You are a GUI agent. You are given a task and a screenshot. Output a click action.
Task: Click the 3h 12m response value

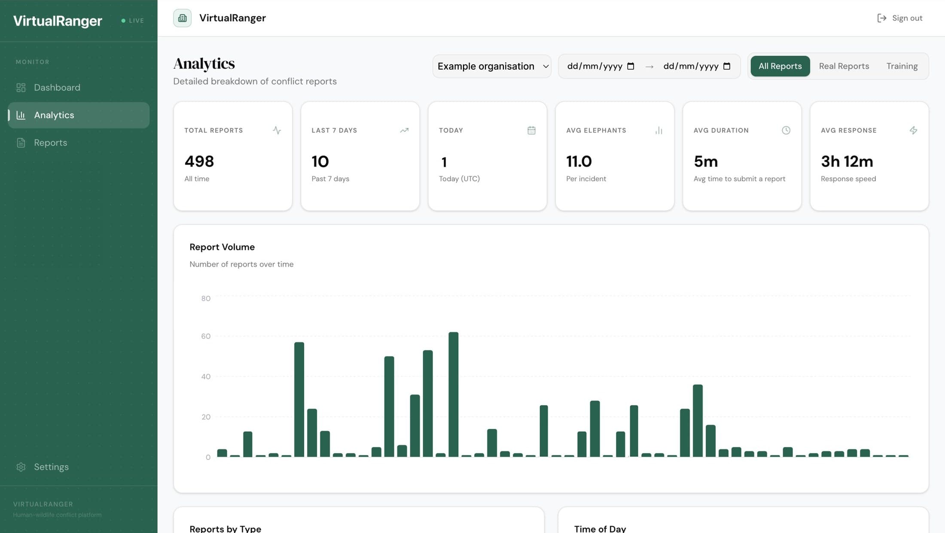click(x=847, y=162)
